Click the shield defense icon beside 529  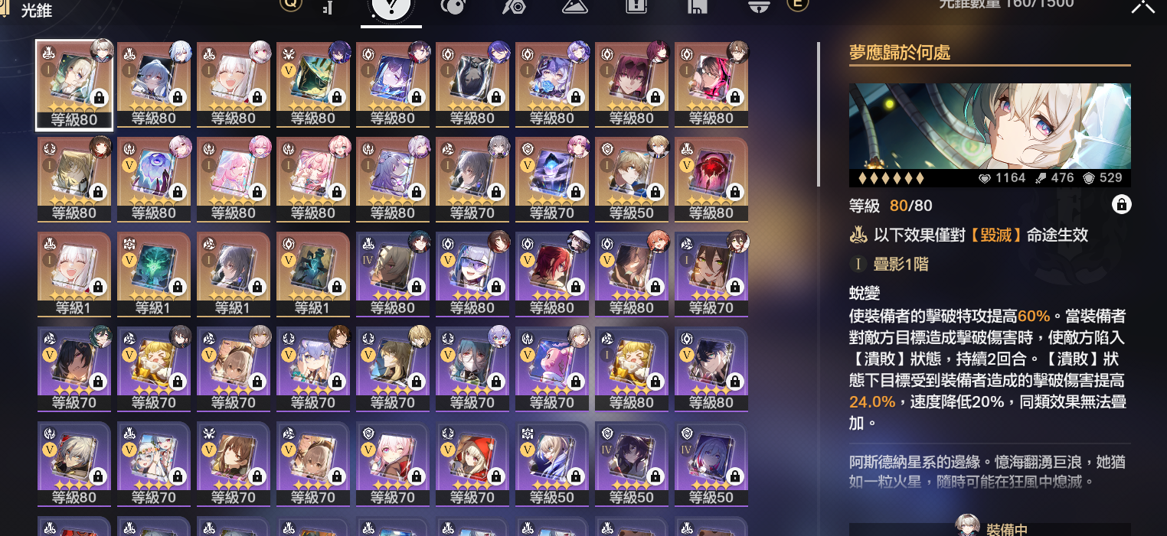point(1088,178)
